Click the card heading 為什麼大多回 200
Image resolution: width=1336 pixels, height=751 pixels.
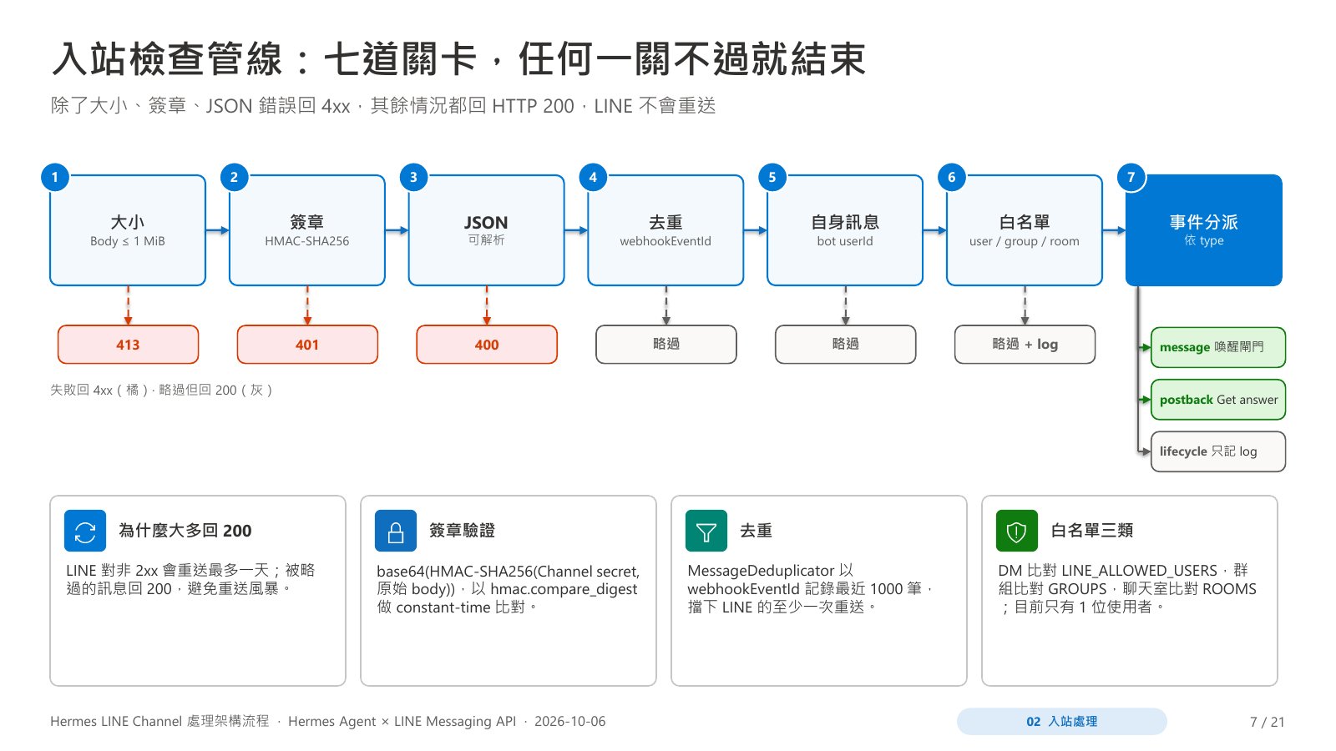click(x=185, y=531)
